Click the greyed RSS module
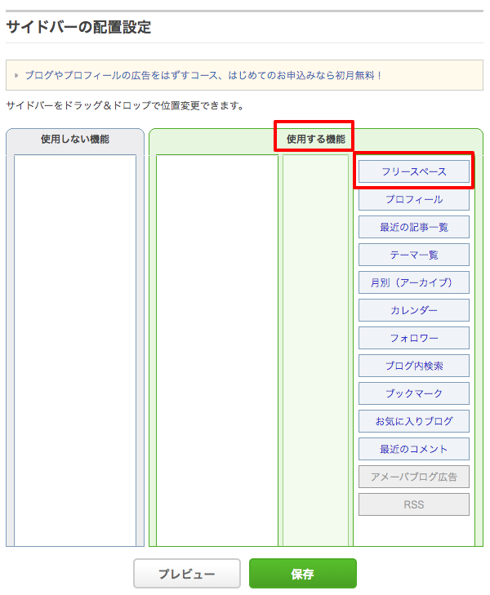 [414, 504]
